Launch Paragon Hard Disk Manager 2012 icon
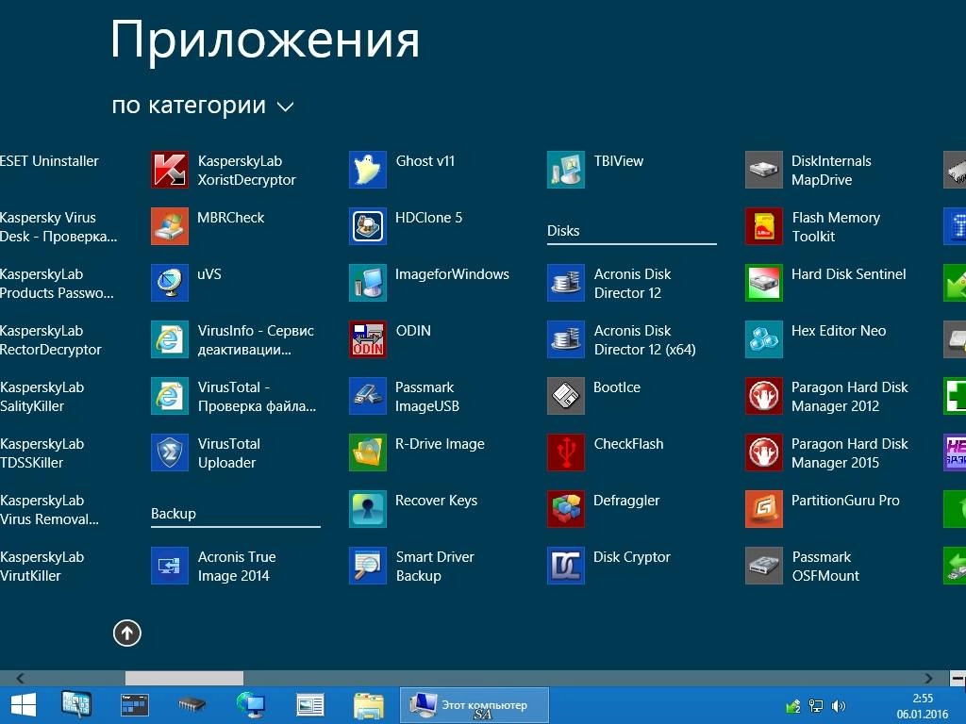Image resolution: width=966 pixels, height=724 pixels. point(764,397)
